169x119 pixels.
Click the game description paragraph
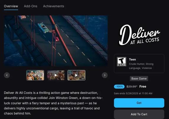53,103
